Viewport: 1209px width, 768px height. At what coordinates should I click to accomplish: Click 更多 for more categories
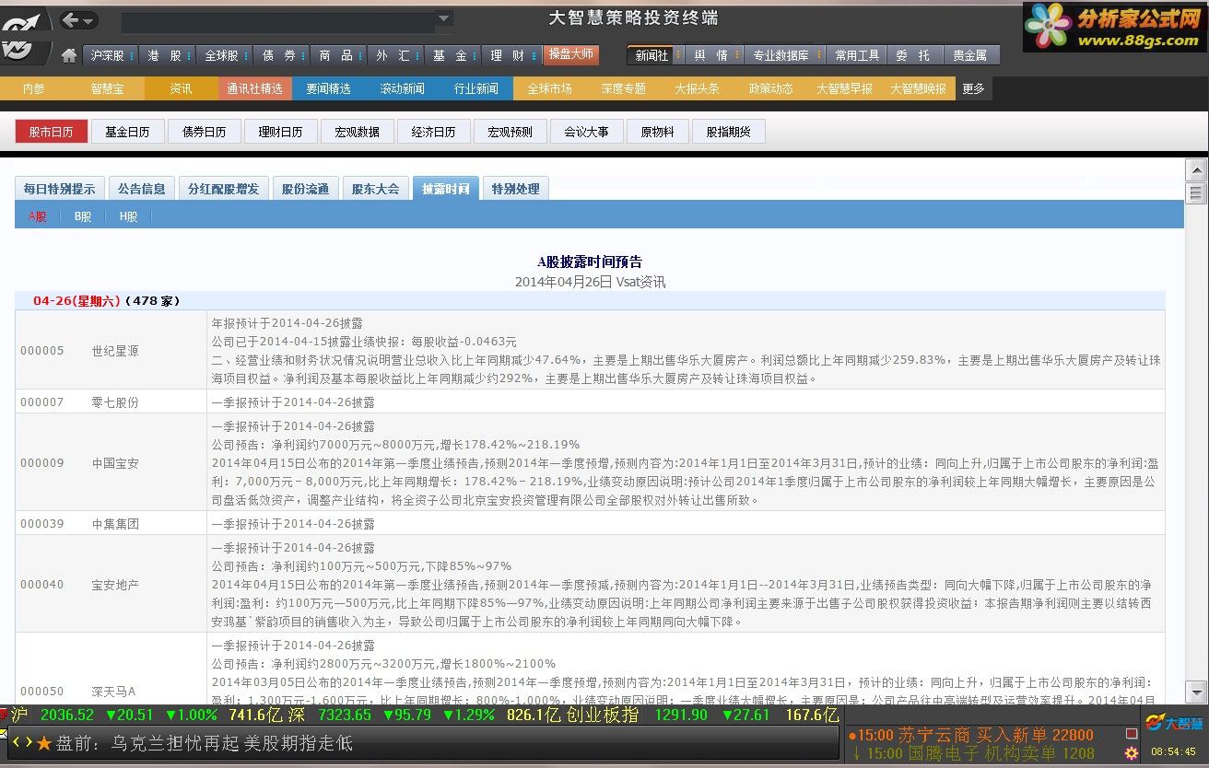pos(974,88)
